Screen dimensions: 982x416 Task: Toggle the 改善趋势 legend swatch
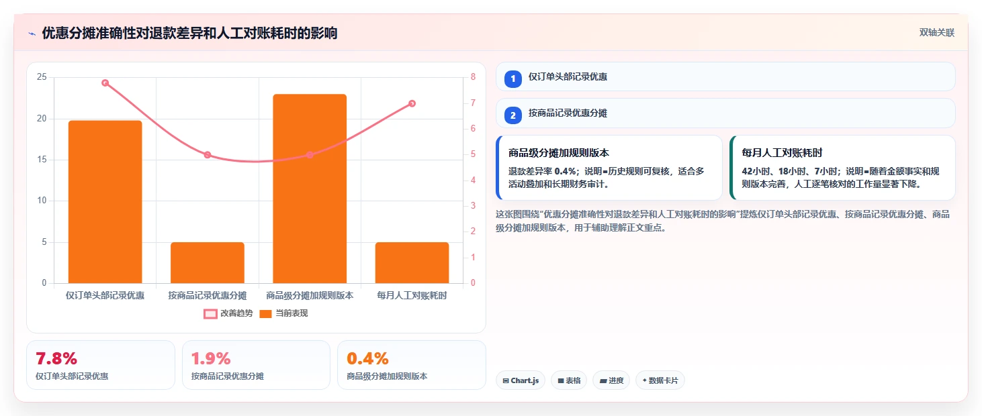point(210,313)
